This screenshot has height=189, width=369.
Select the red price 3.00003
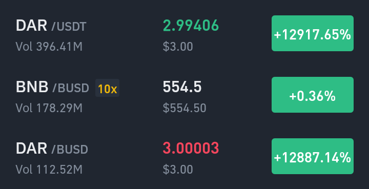pos(191,149)
